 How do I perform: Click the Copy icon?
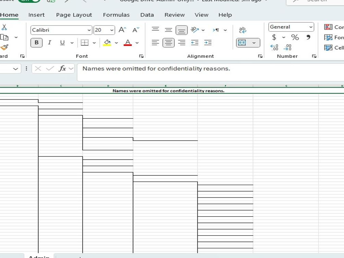pyautogui.click(x=4, y=37)
